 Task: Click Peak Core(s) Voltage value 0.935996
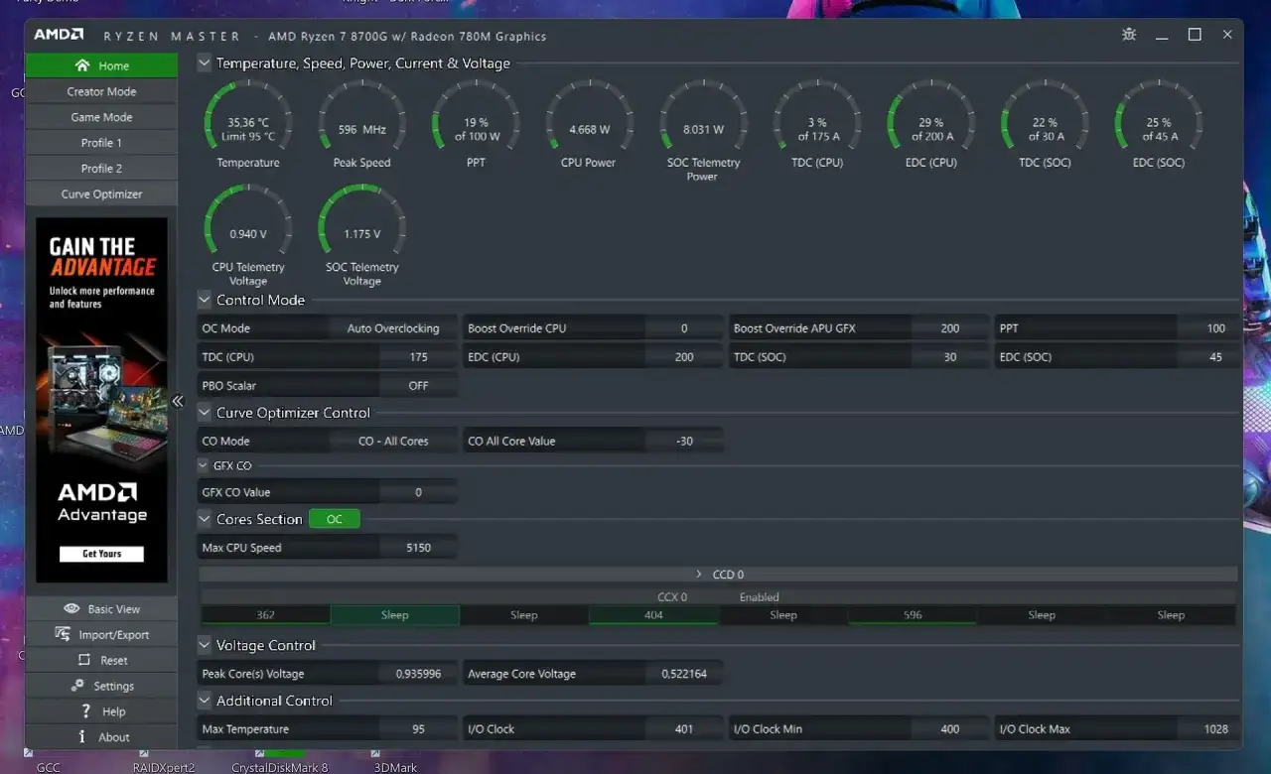tap(418, 674)
